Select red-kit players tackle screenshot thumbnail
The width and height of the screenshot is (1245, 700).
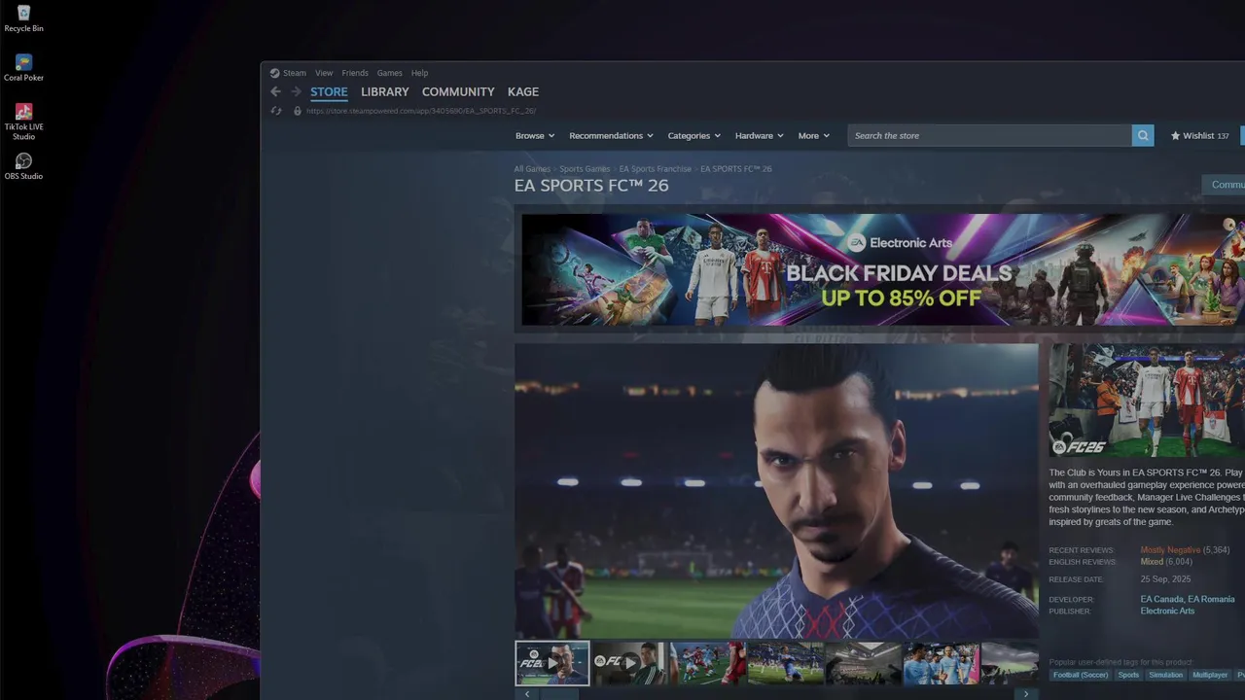(708, 663)
